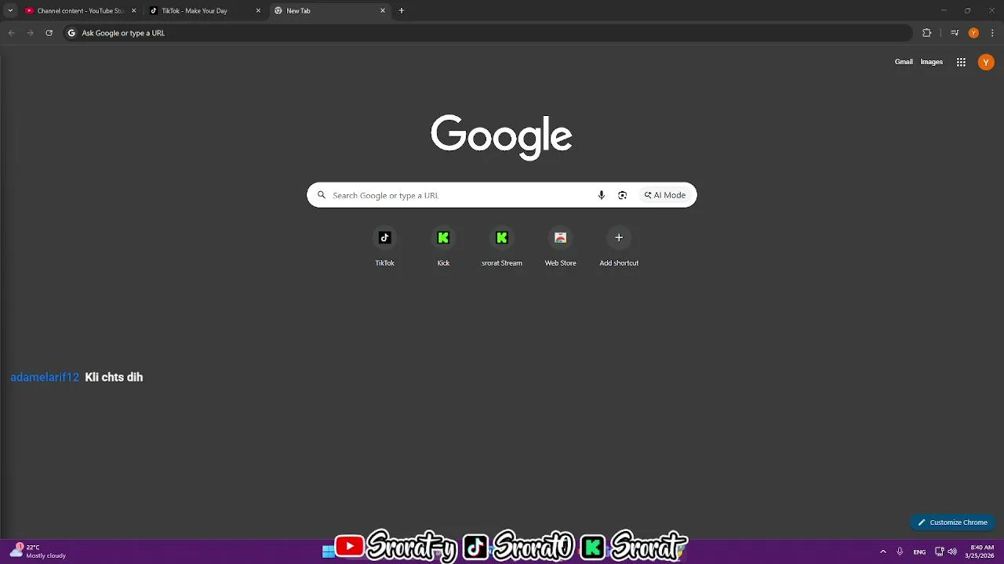Open the media control toolbar button
Image resolution: width=1004 pixels, height=564 pixels.
[x=955, y=33]
